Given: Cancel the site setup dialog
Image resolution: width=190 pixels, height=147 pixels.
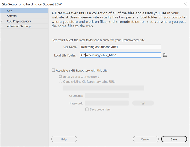Looking at the screenshot, I should coord(145,139).
